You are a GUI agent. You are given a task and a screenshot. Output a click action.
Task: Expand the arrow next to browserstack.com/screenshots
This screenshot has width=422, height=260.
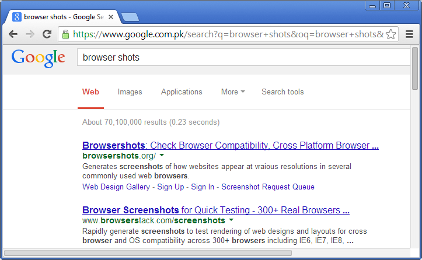point(231,220)
